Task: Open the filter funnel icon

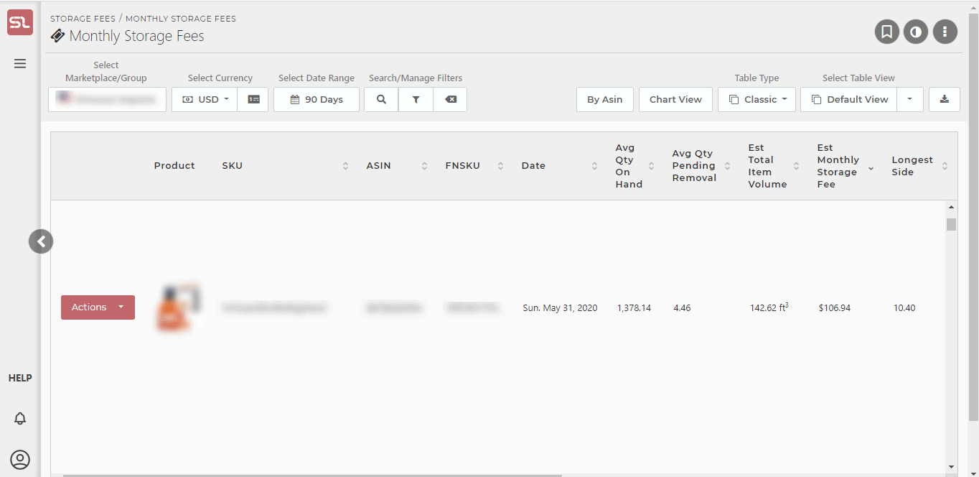Action: (x=416, y=99)
